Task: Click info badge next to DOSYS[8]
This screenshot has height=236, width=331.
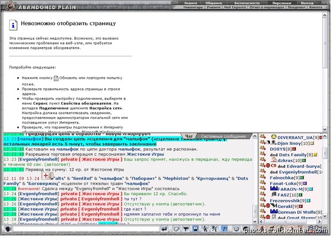Action: click(x=294, y=149)
